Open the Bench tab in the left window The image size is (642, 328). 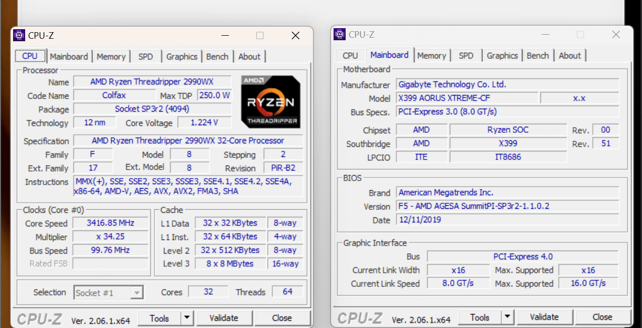217,56
